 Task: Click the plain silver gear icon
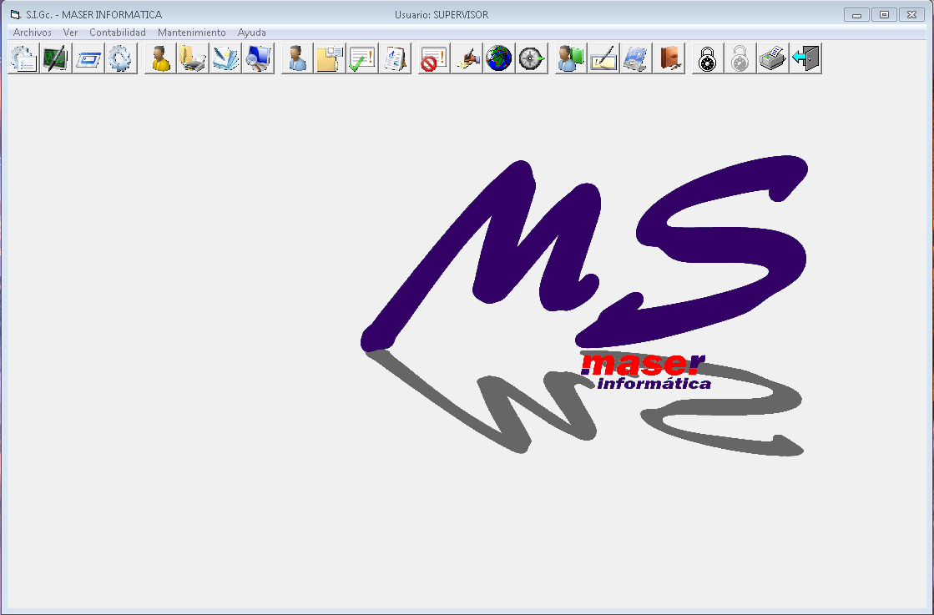[x=121, y=58]
